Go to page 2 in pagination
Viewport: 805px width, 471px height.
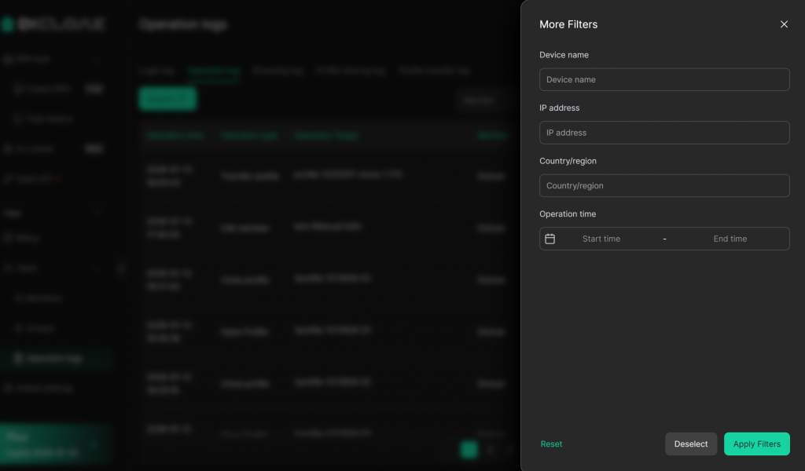491,450
